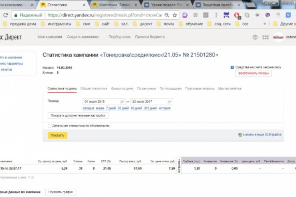The height and width of the screenshot is (197, 296).
Task: Open the blue V extension icon
Action: (288, 15)
